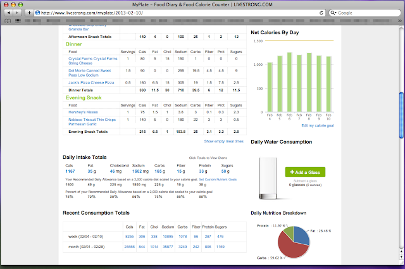Open Hershey's Kisses food link
This screenshot has width=405, height=269.
(x=83, y=112)
